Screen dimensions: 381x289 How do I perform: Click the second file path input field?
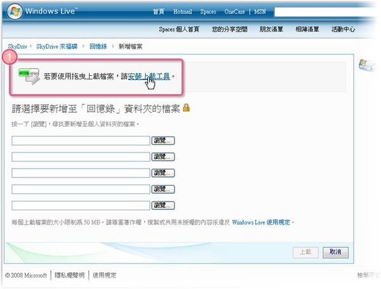click(x=81, y=157)
